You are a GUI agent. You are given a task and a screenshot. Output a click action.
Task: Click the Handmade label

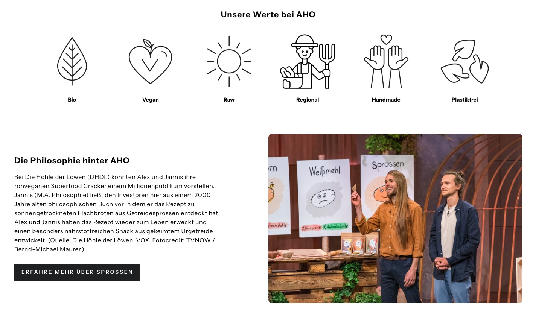pos(386,100)
